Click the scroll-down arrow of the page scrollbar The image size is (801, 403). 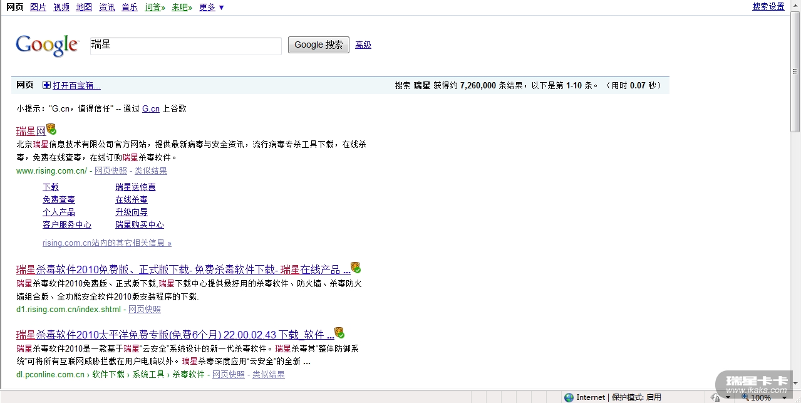pyautogui.click(x=795, y=384)
